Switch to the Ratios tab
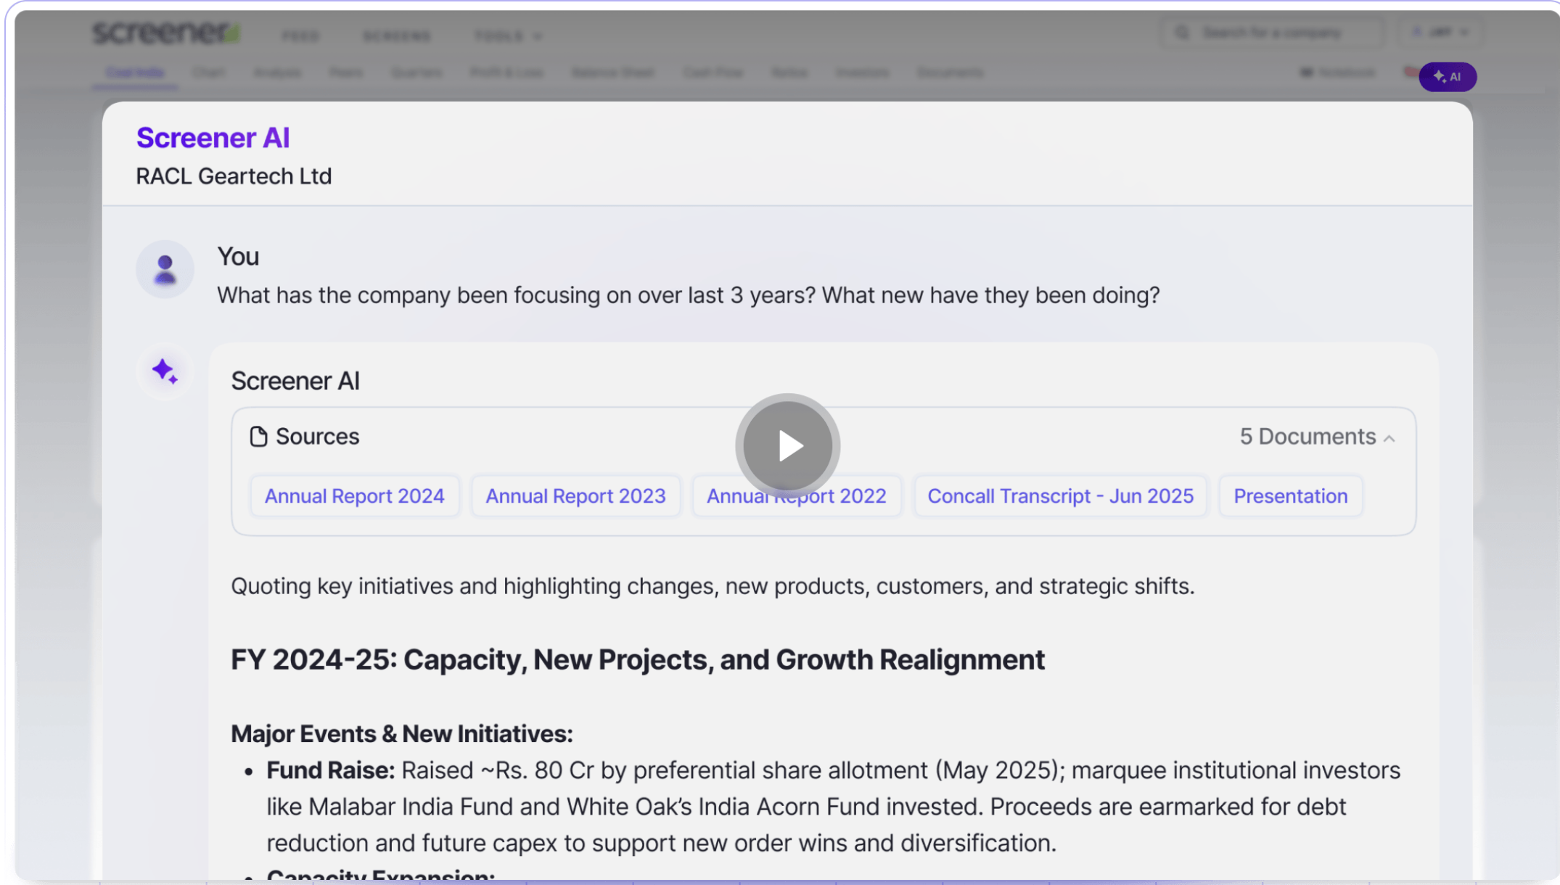1560x885 pixels. tap(789, 73)
